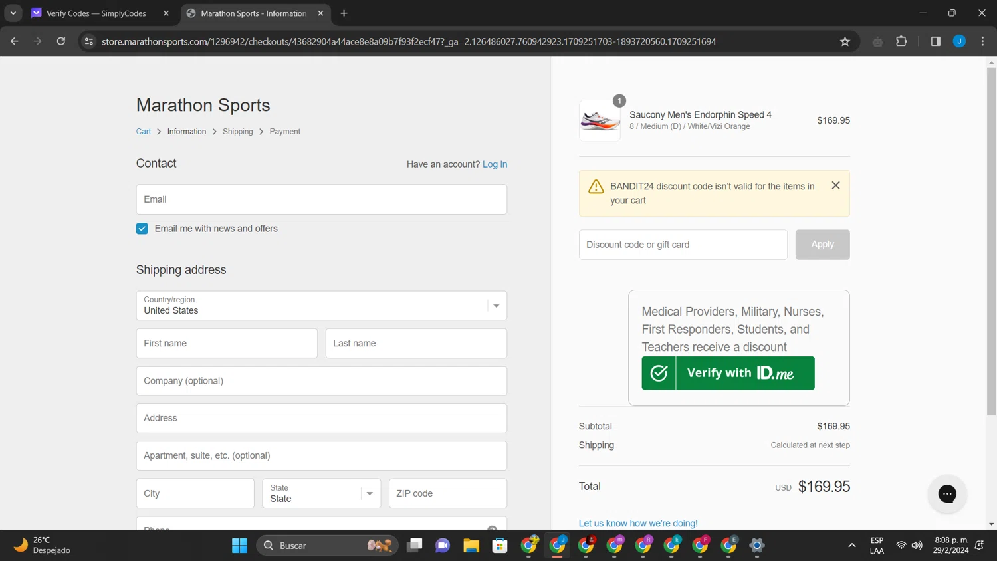997x561 pixels.
Task: Click the scroll-down arrow of the scrollbar
Action: pyautogui.click(x=991, y=524)
